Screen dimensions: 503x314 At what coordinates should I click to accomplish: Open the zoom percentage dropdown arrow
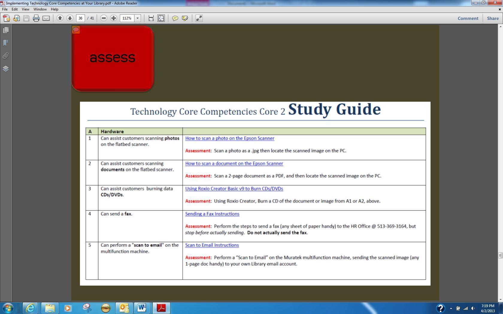pyautogui.click(x=138, y=18)
